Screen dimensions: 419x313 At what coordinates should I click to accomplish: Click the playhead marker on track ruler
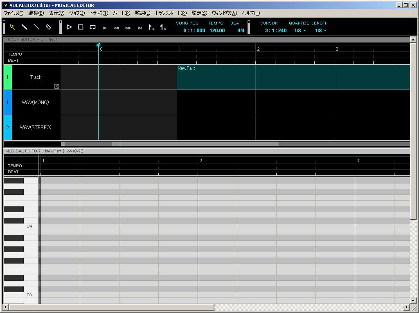pos(98,45)
